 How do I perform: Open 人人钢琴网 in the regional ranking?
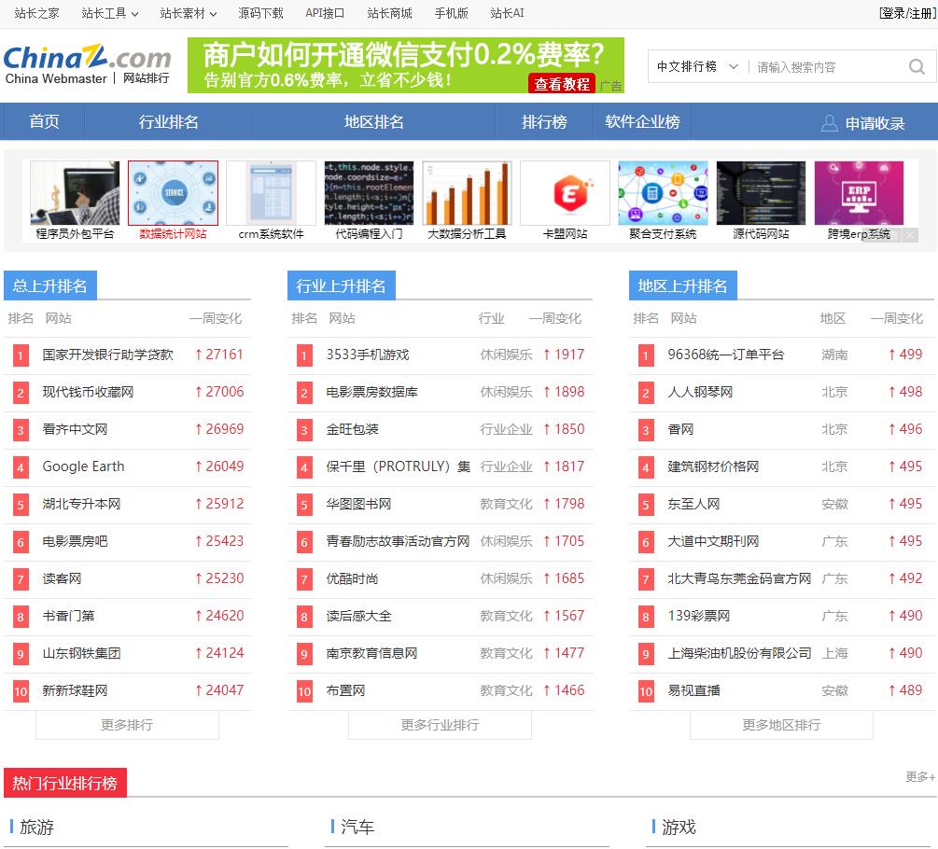tap(700, 392)
